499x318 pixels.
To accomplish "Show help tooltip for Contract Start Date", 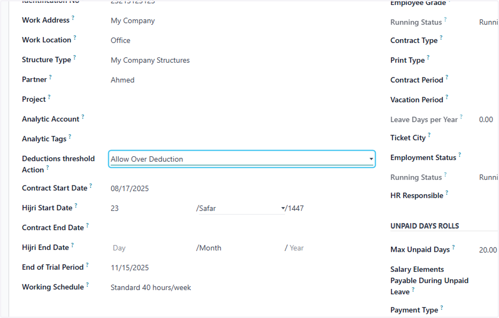I will [x=91, y=186].
